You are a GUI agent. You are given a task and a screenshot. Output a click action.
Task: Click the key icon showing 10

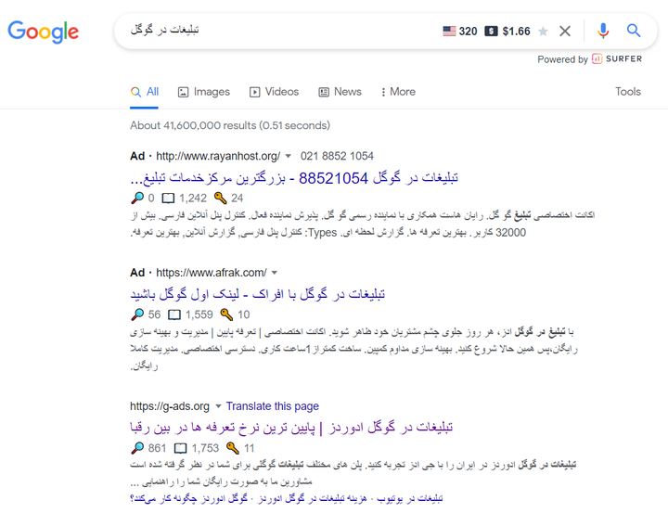226,314
